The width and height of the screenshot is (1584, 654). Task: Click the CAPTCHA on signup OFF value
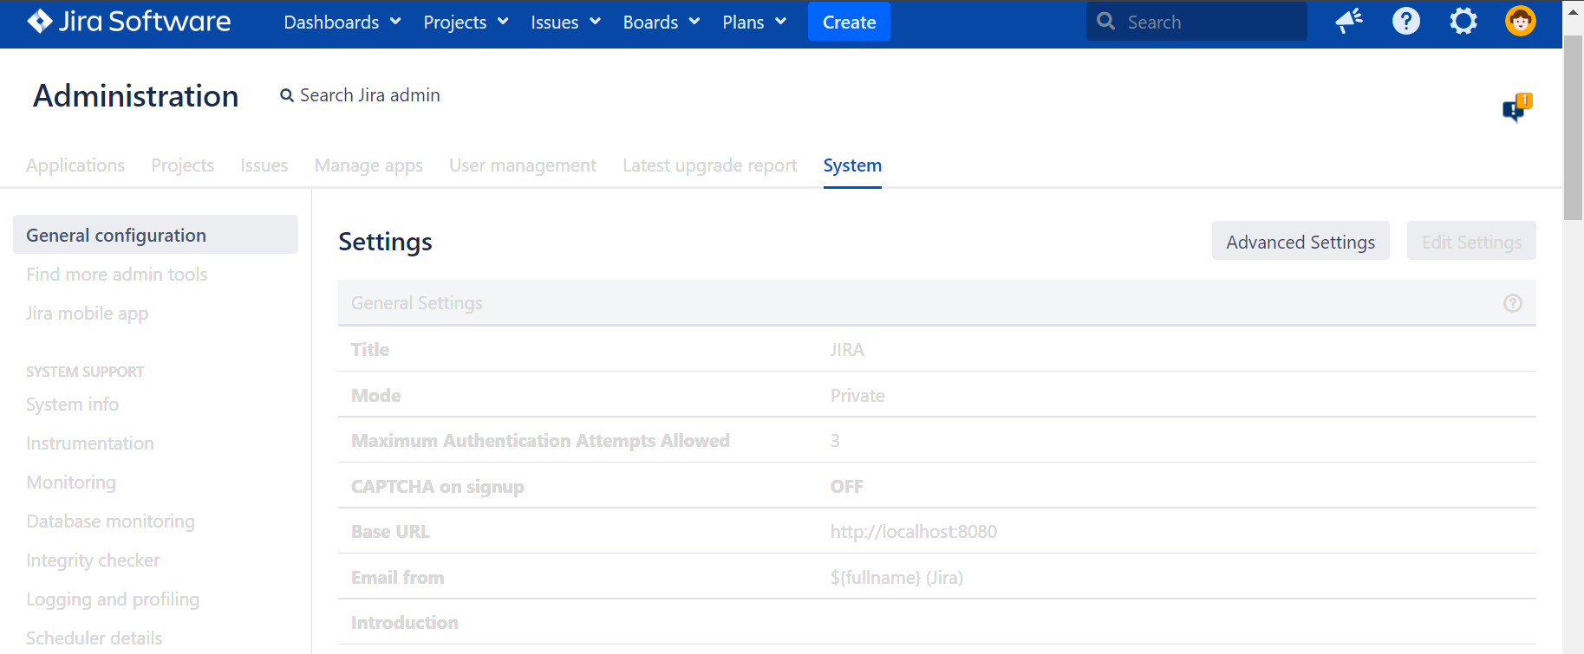tap(847, 487)
